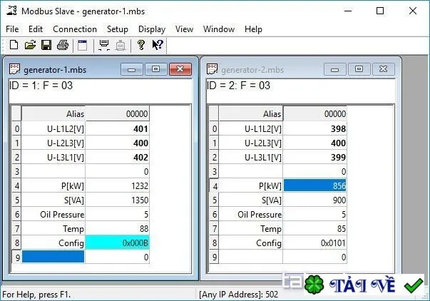The image size is (430, 301).
Task: Click the Slave definition window icon
Action: (x=82, y=45)
